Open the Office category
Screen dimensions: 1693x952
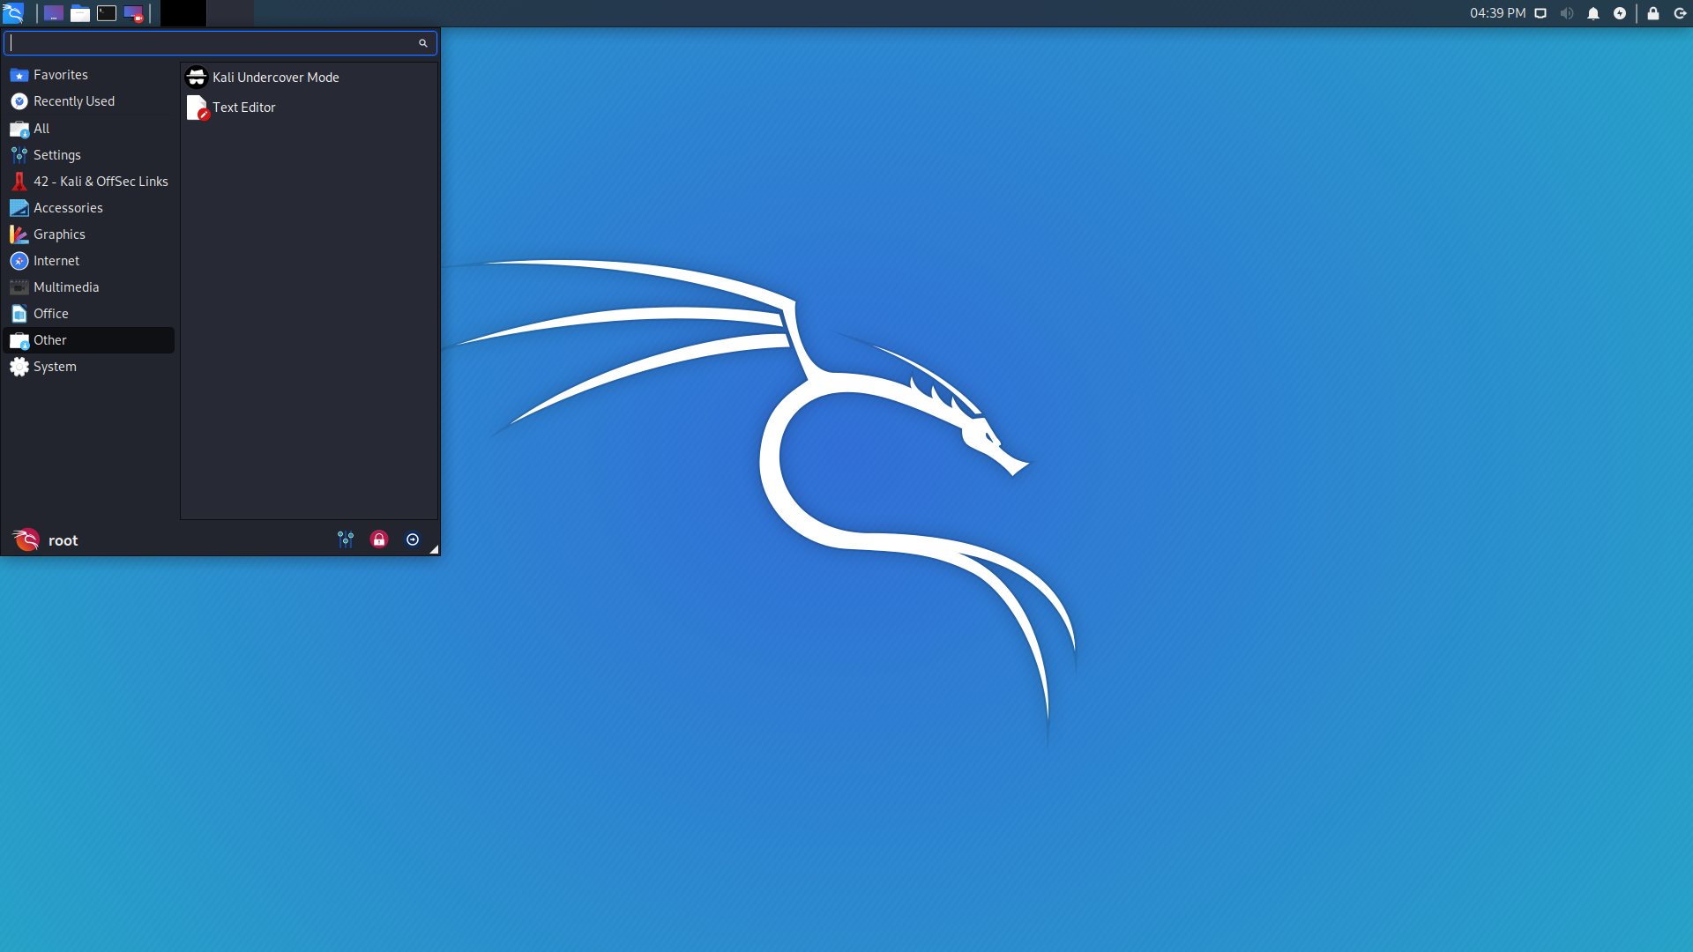pyautogui.click(x=89, y=314)
